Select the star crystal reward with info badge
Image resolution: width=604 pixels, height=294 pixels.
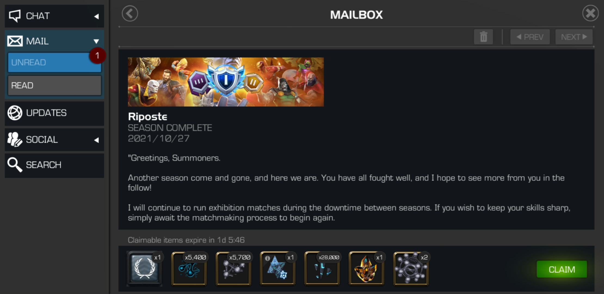(278, 269)
